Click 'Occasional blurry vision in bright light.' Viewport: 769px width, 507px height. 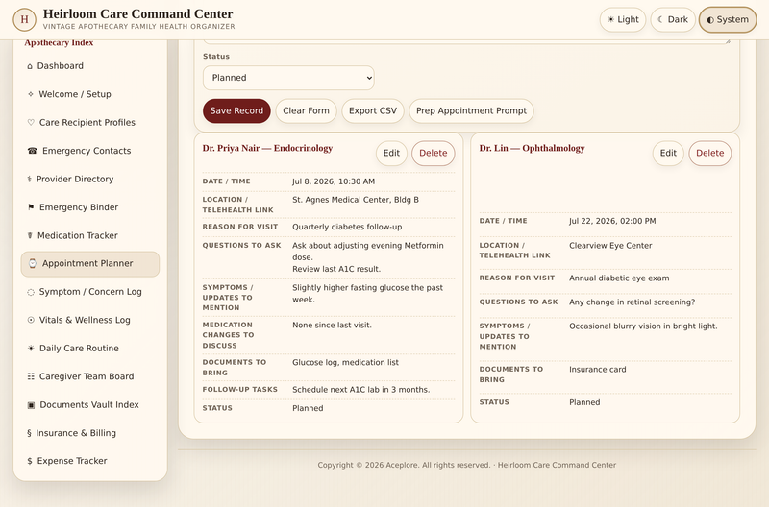coord(643,326)
